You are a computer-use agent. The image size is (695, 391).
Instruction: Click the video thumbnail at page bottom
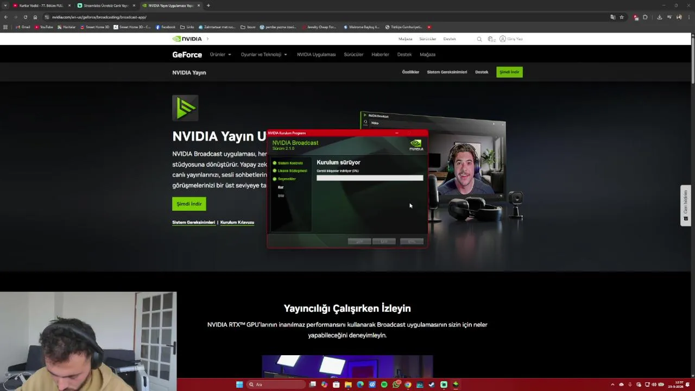point(347,367)
